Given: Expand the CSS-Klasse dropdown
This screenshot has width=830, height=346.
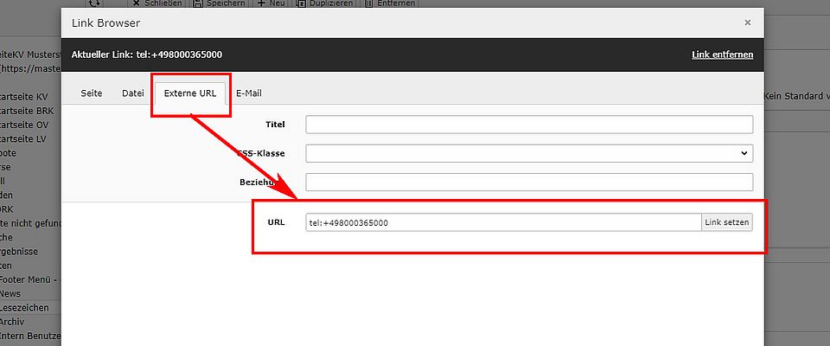Looking at the screenshot, I should pyautogui.click(x=529, y=153).
